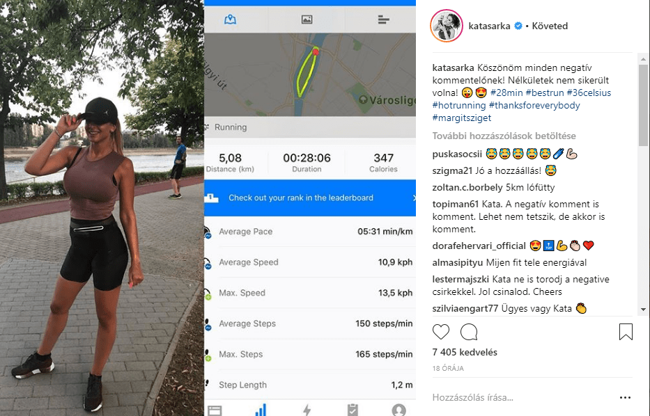Select the list stats tab icon
650x416 pixels.
point(383,19)
